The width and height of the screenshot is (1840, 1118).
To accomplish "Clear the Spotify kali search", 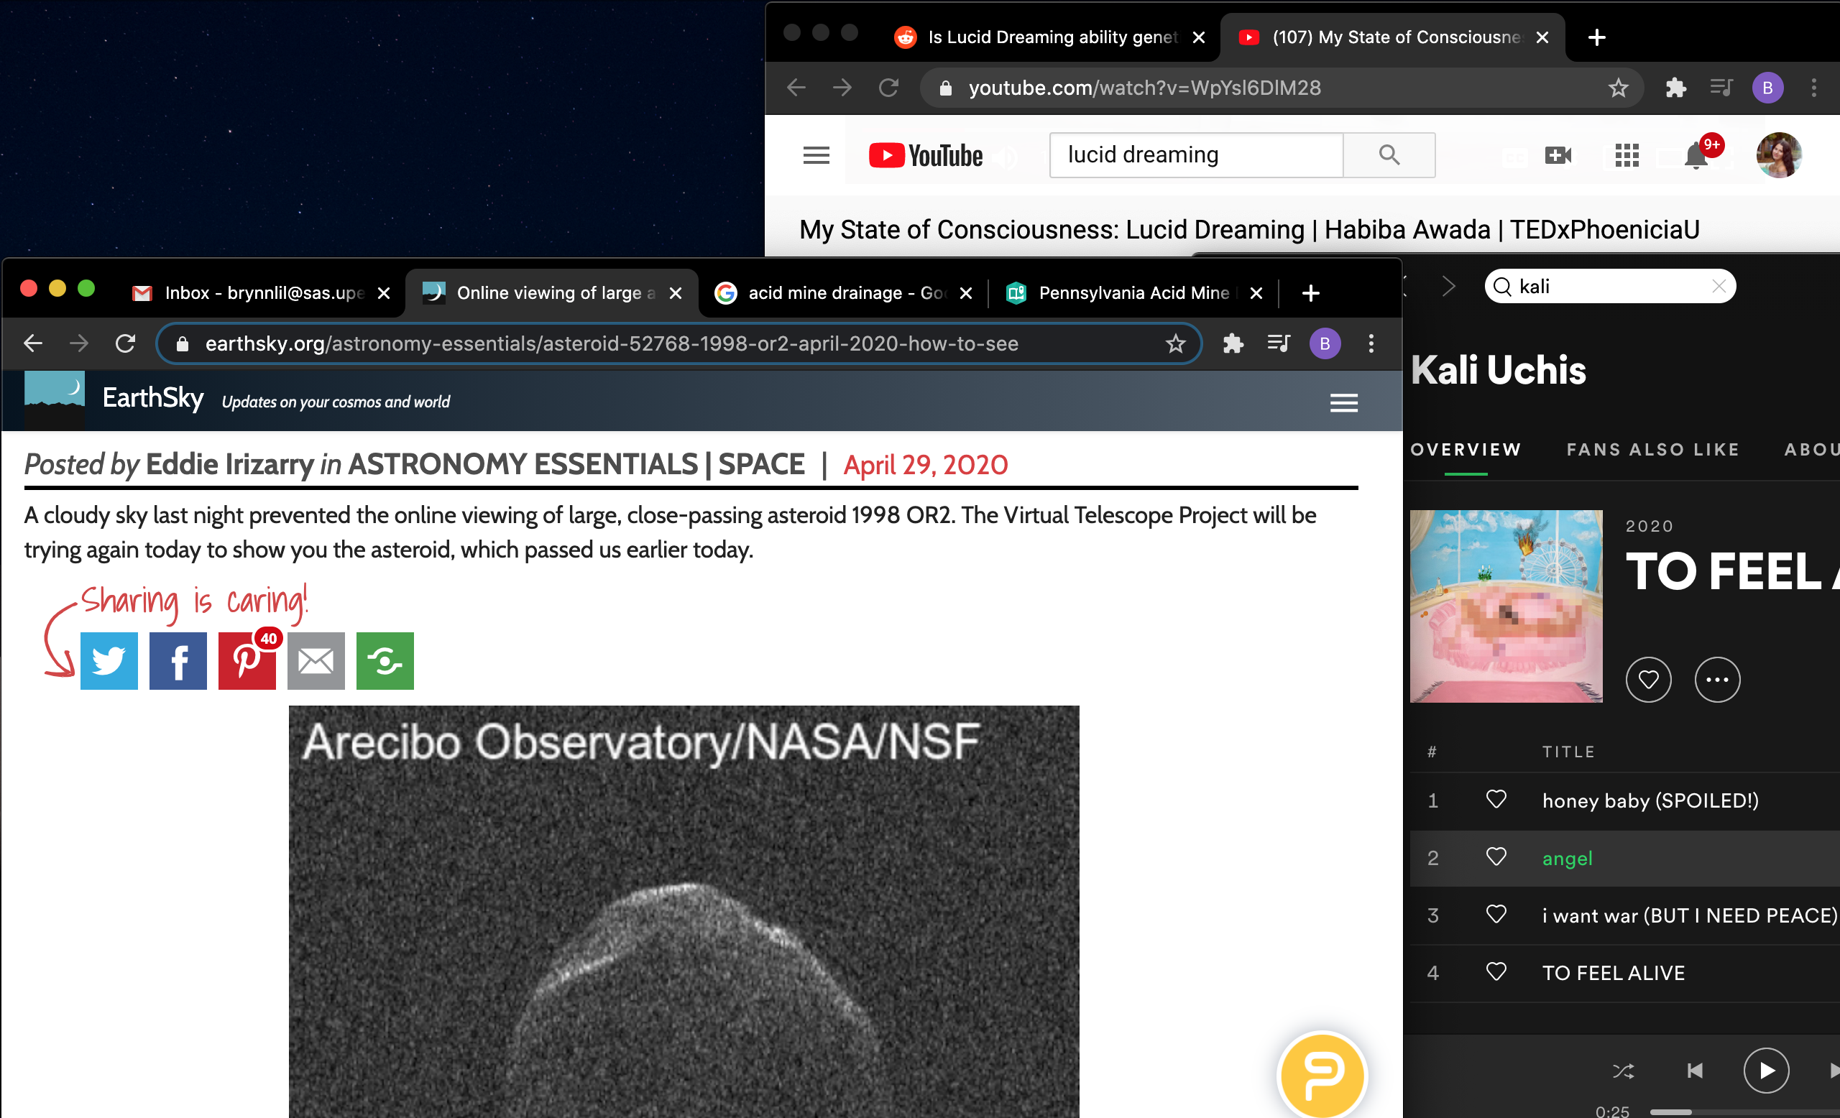I will click(x=1719, y=287).
